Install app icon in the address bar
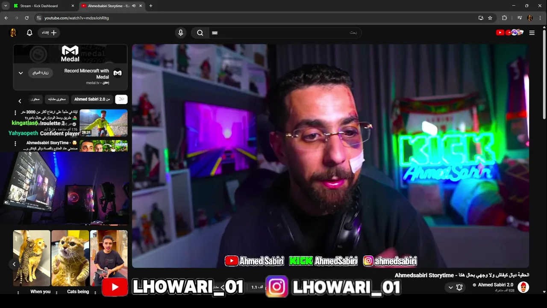 [x=481, y=18]
